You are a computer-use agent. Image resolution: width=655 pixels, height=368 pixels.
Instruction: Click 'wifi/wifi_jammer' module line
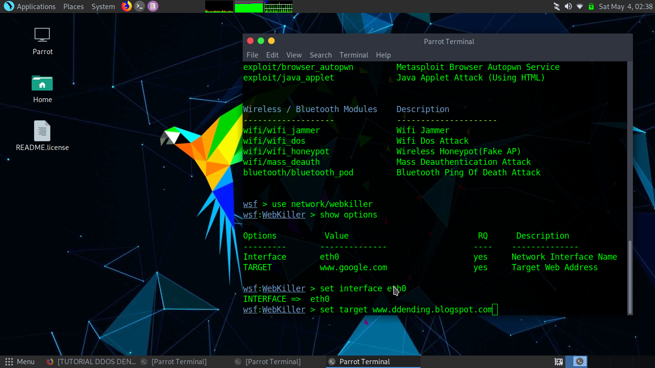click(x=281, y=130)
